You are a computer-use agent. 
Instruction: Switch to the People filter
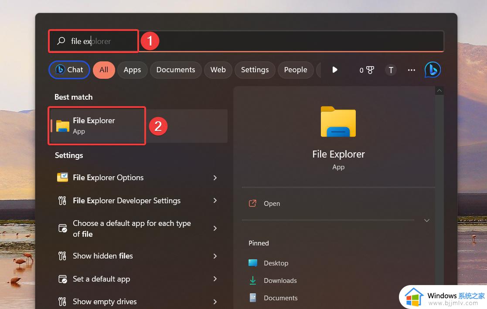coord(296,70)
